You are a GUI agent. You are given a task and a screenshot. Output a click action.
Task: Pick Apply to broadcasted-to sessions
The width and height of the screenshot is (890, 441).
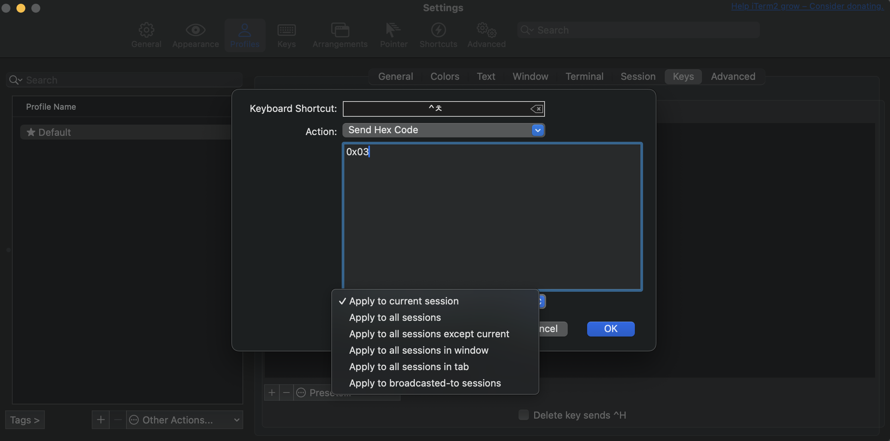(x=425, y=383)
